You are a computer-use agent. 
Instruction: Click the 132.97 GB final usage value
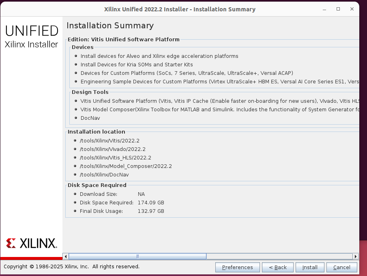(151, 211)
